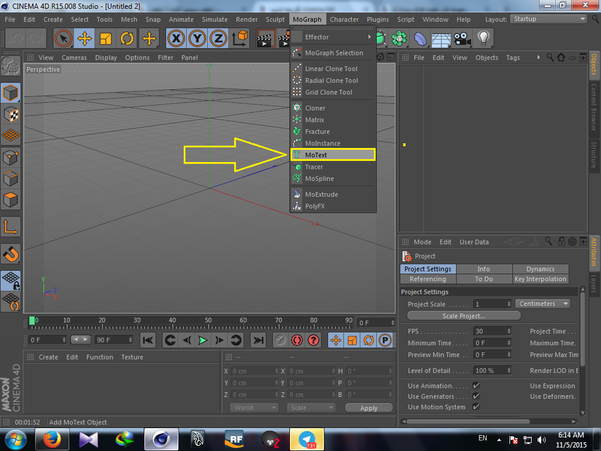The height and width of the screenshot is (451, 601).
Task: Add a light object (bulb icon)
Action: pos(484,39)
